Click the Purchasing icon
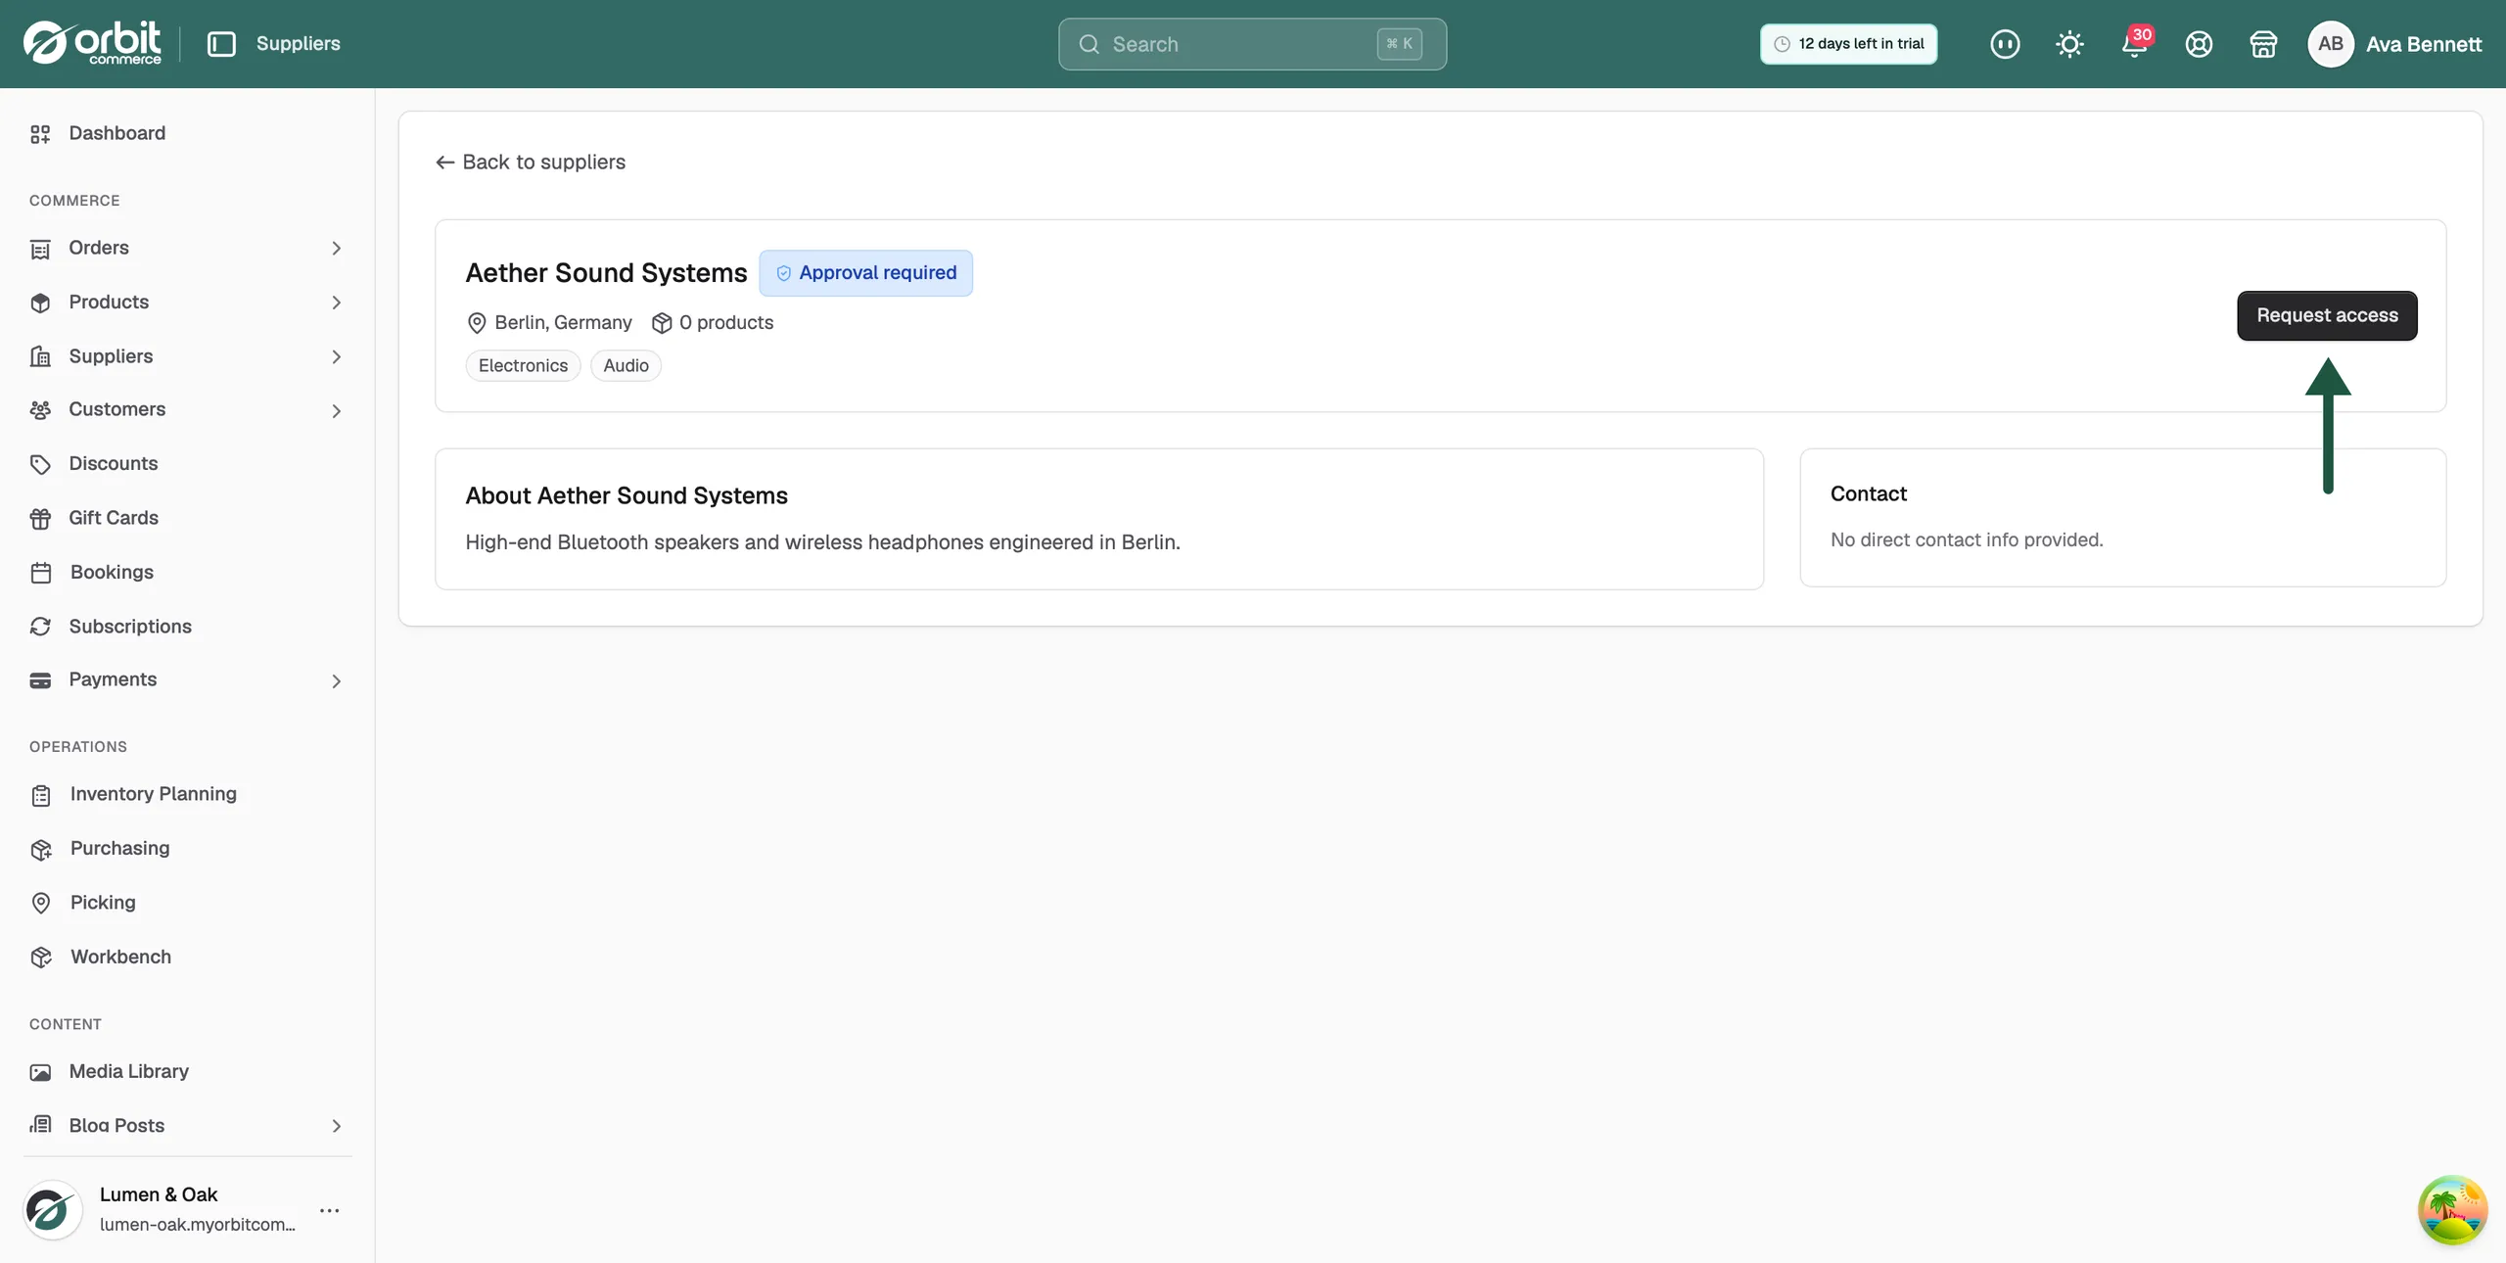 (x=40, y=849)
